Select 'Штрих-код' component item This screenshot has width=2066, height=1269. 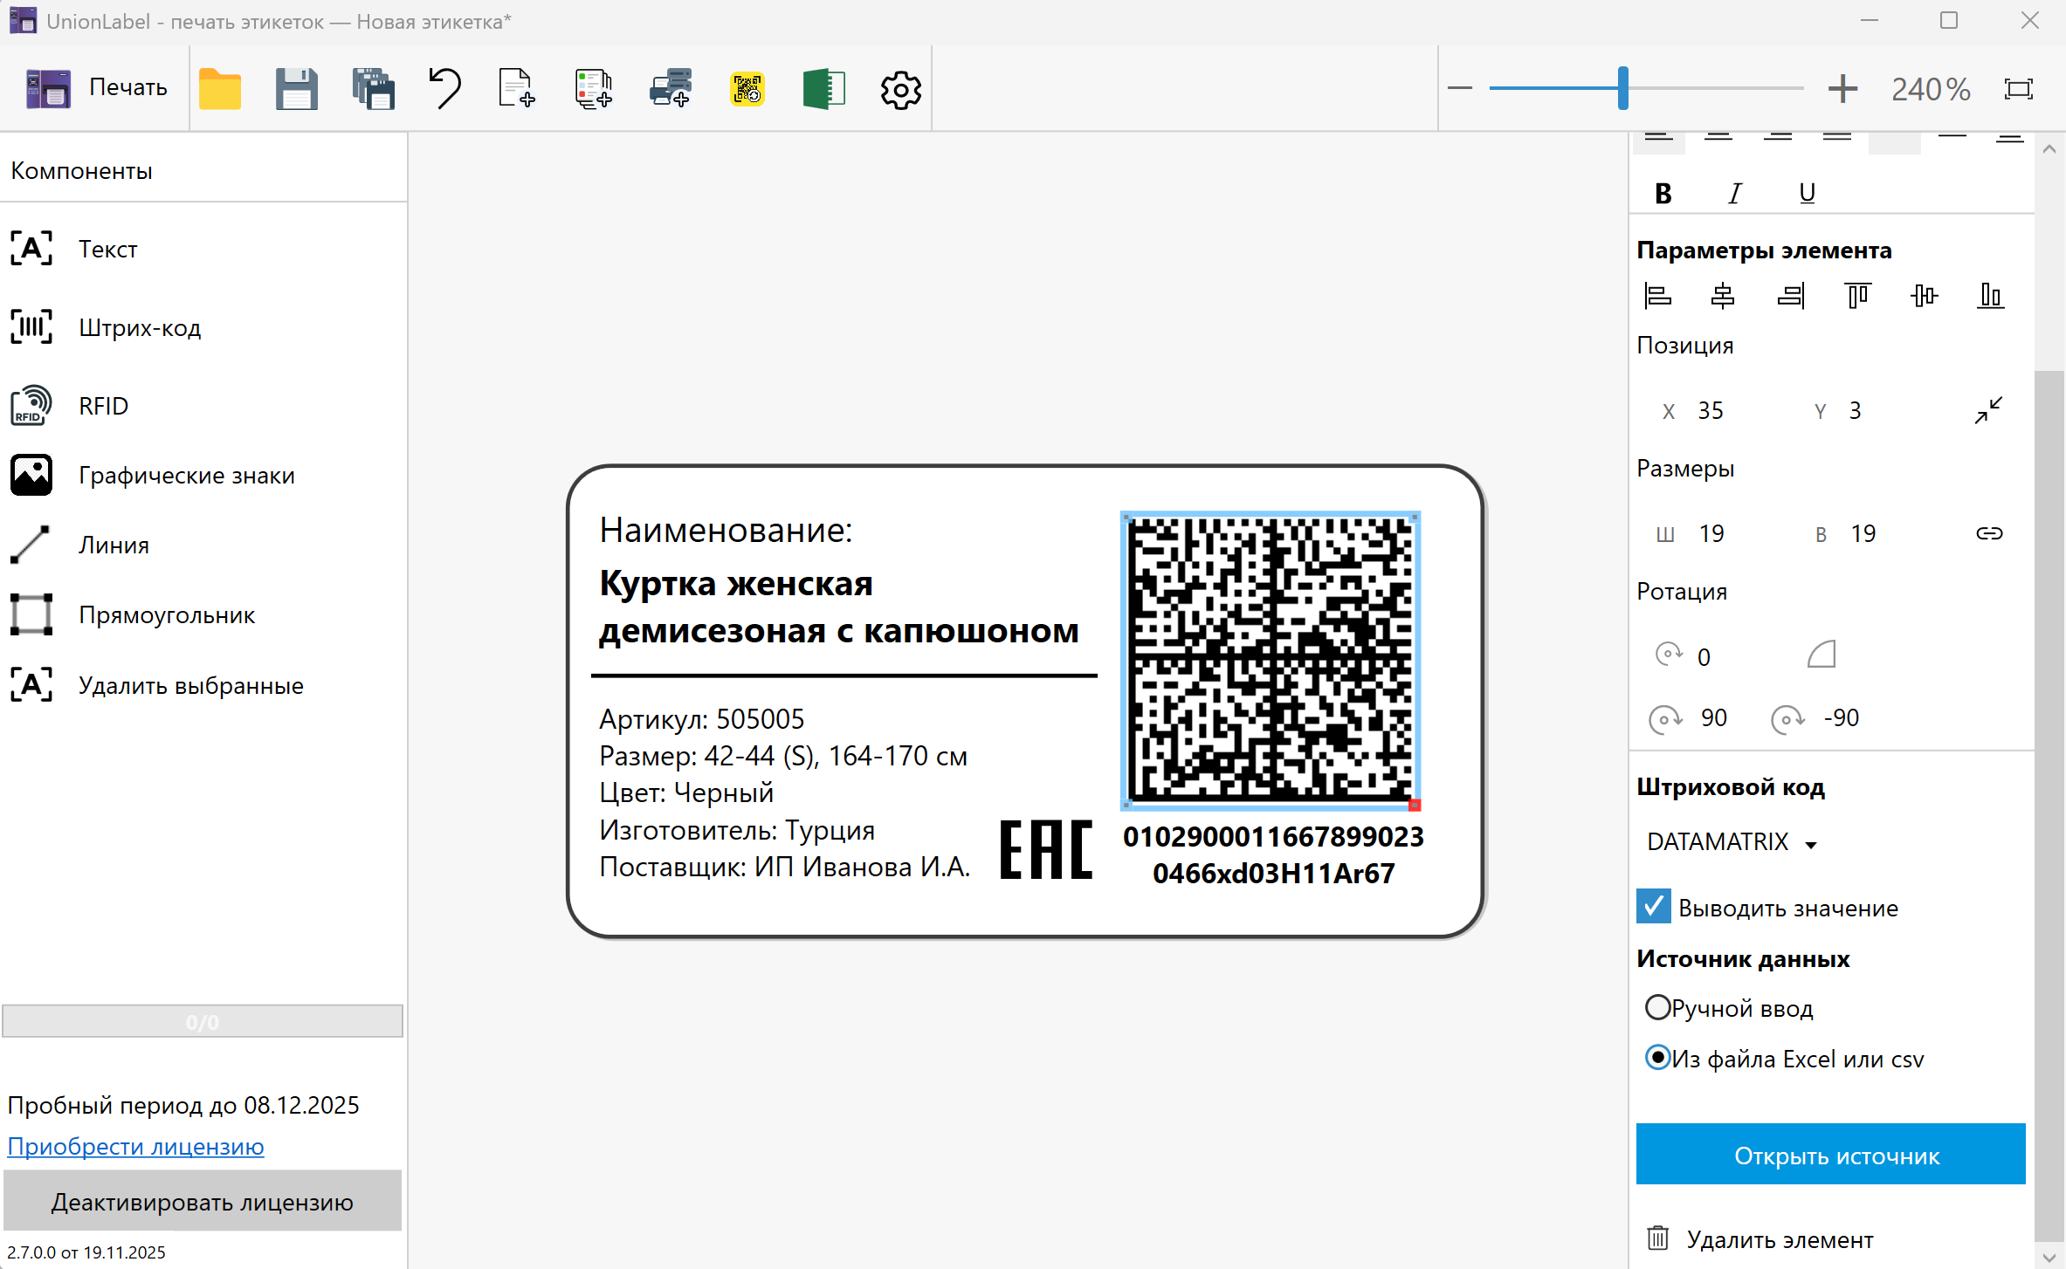140,327
